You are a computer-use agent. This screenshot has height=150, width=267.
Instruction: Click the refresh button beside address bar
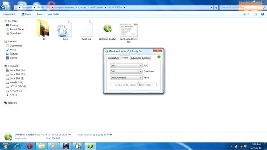coord(216,7)
